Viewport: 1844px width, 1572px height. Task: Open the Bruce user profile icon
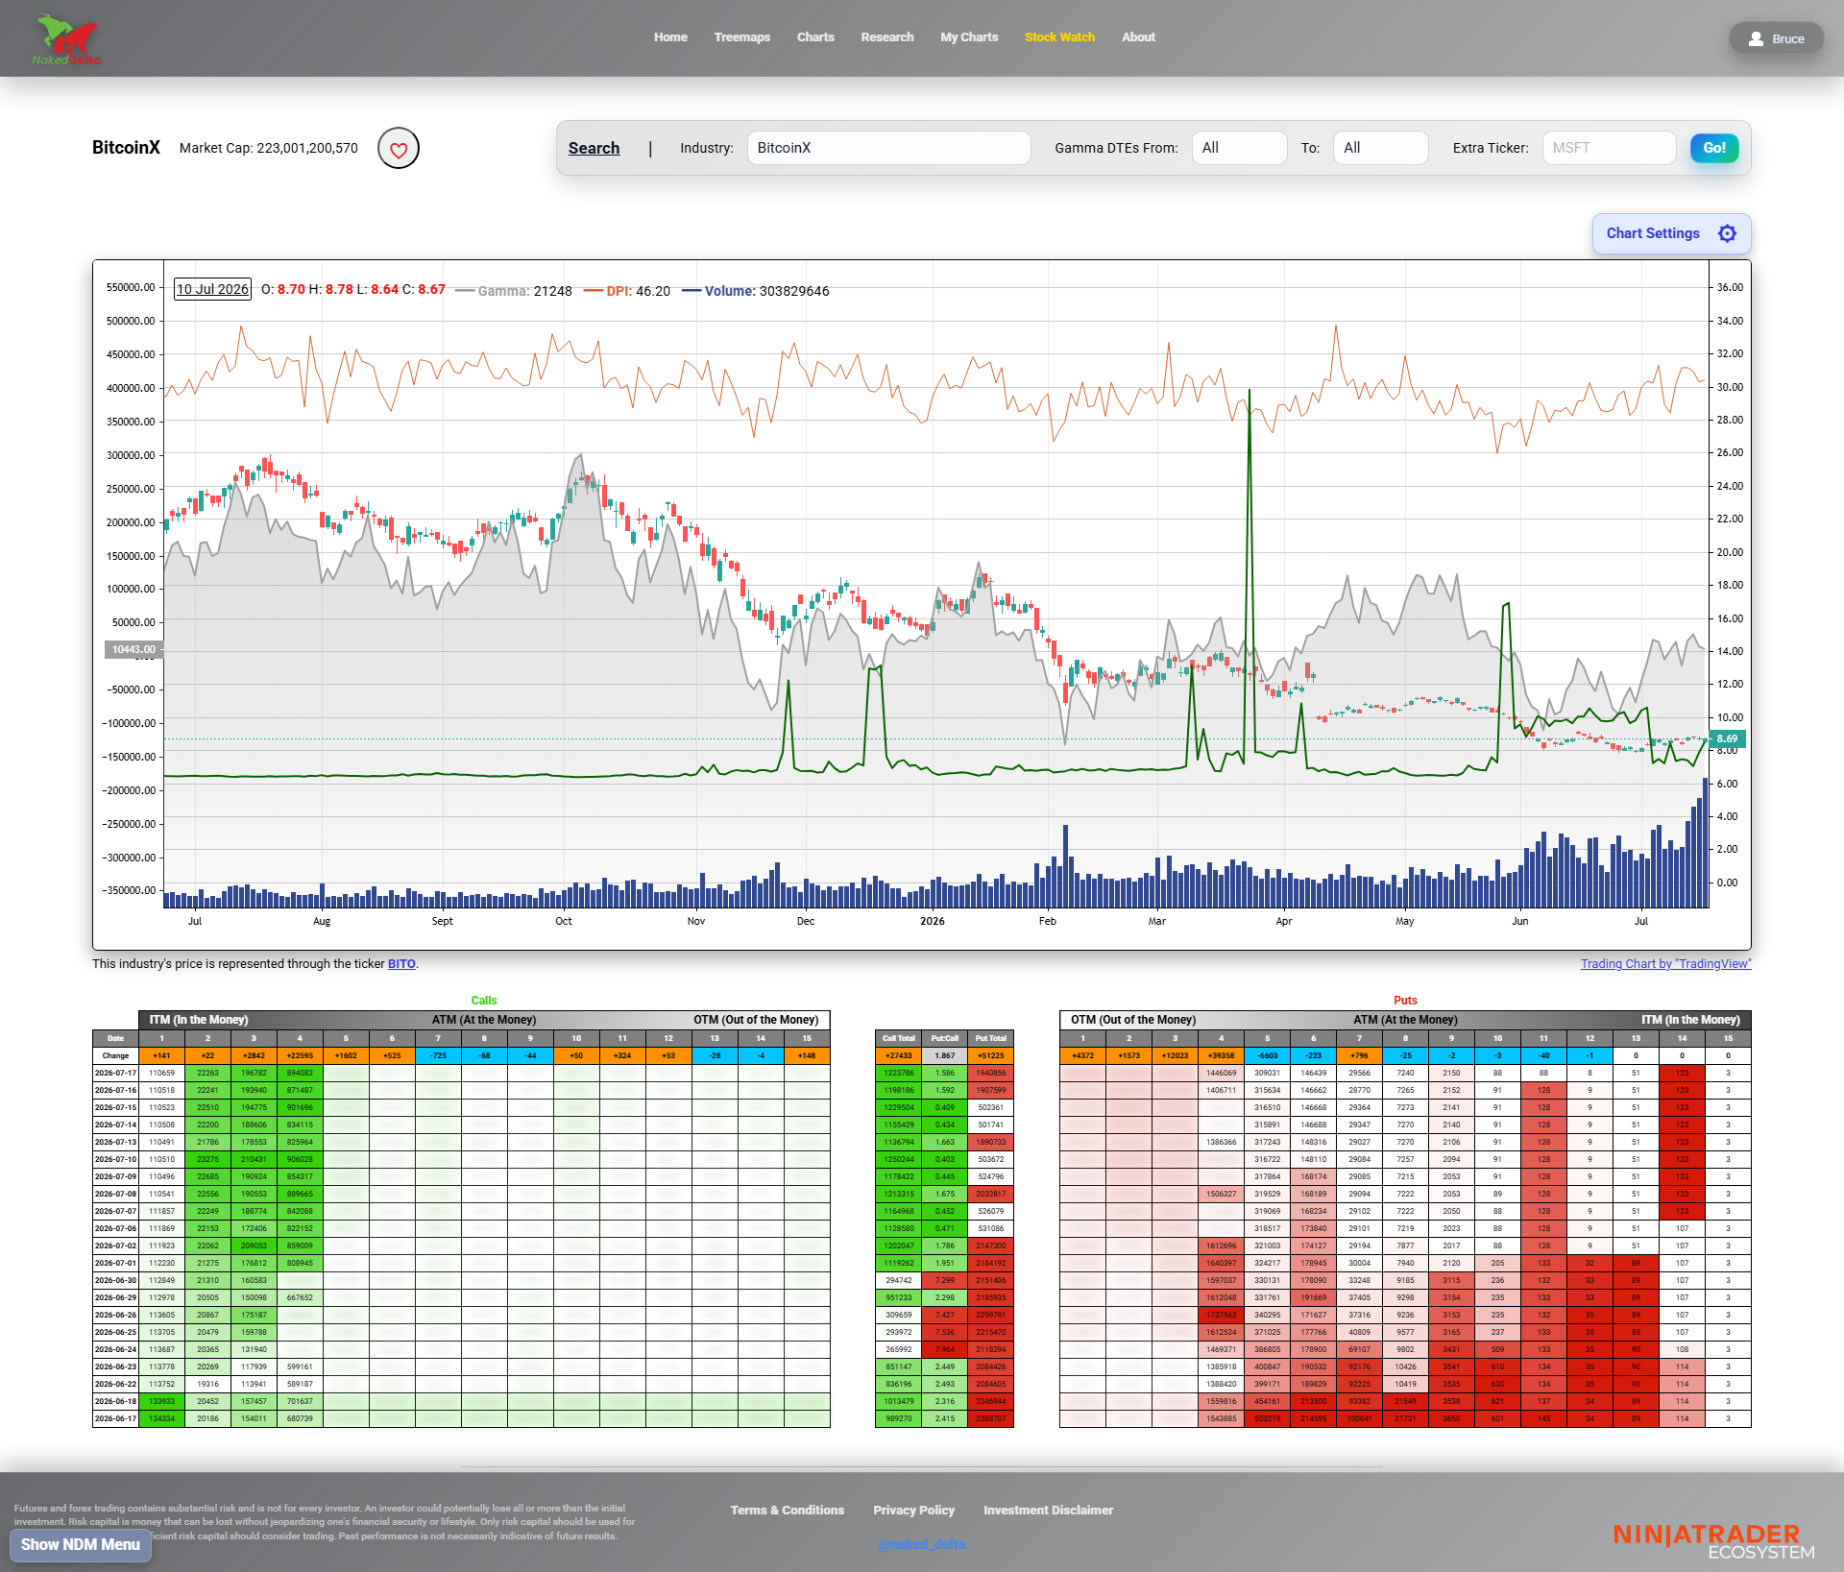1756,39
